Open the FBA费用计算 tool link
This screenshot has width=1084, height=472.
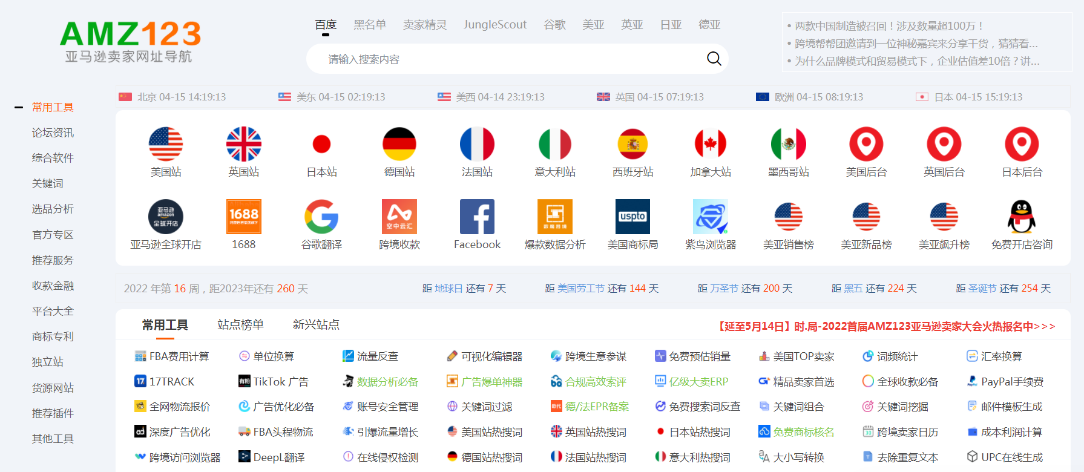tap(172, 356)
